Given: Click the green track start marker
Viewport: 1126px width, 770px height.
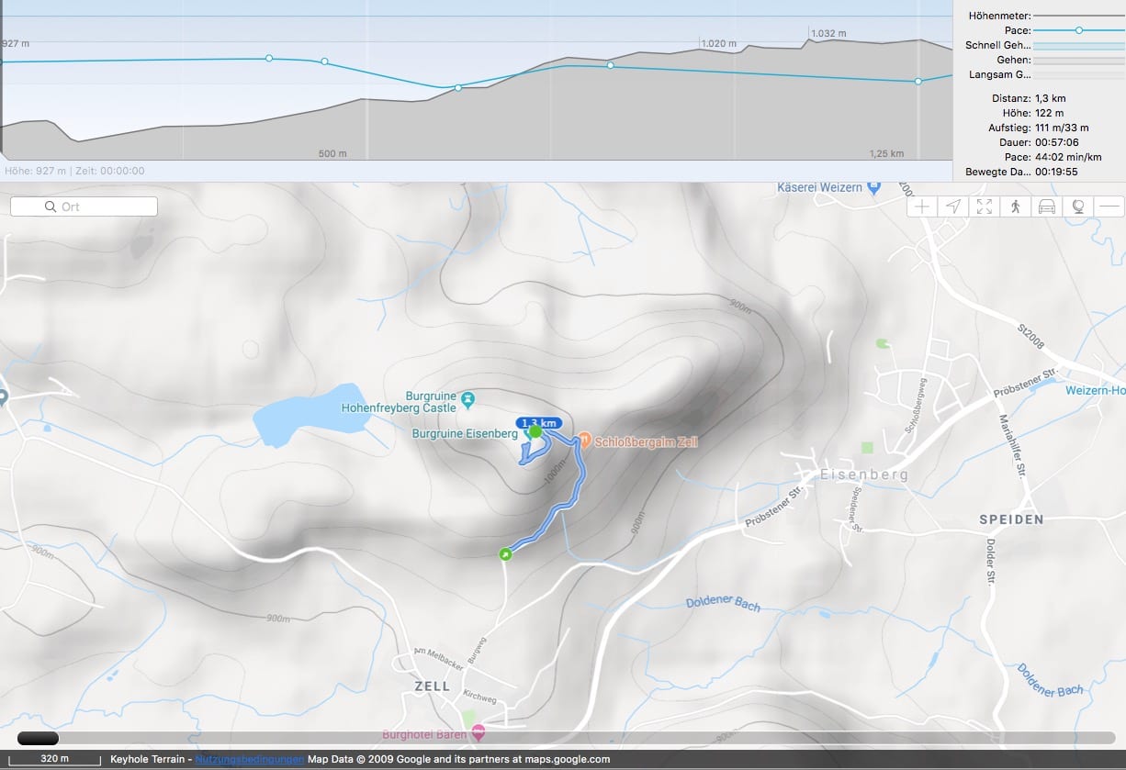Looking at the screenshot, I should pyautogui.click(x=504, y=553).
